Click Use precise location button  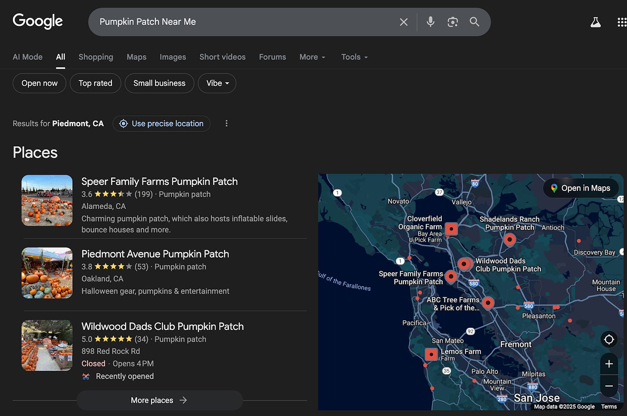tap(161, 124)
